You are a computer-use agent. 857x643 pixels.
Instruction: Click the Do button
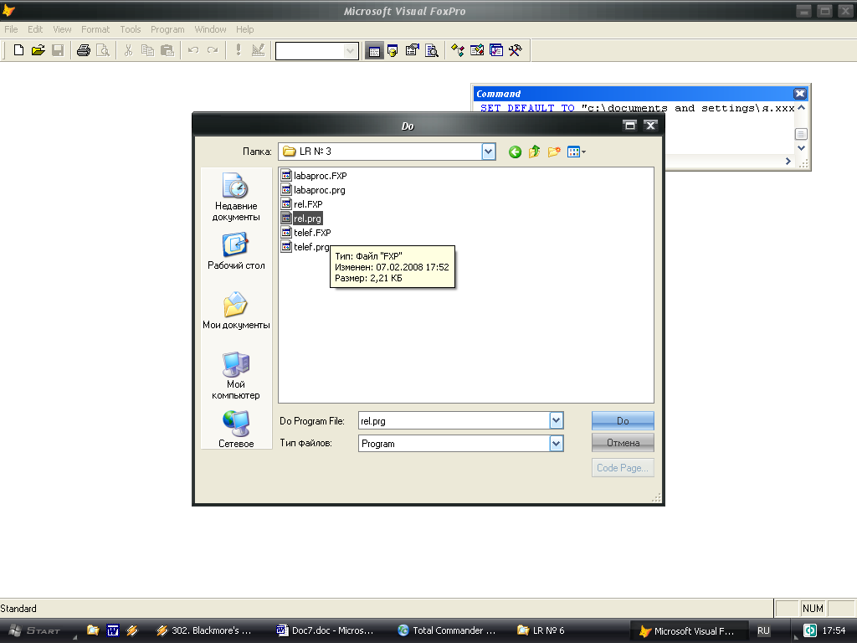pyautogui.click(x=623, y=421)
